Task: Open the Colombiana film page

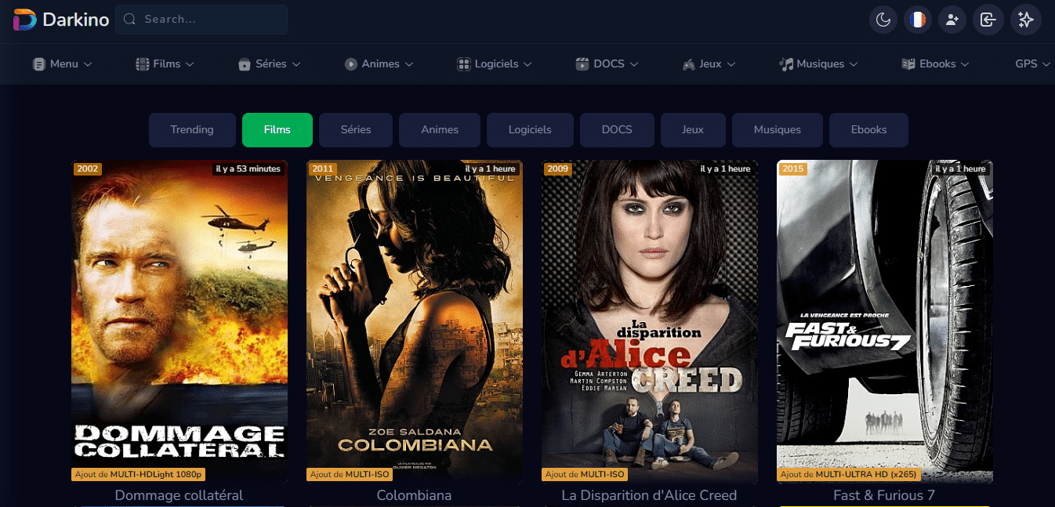Action: tap(414, 321)
